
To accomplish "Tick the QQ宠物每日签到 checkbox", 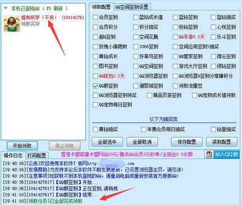I will point(95,105).
